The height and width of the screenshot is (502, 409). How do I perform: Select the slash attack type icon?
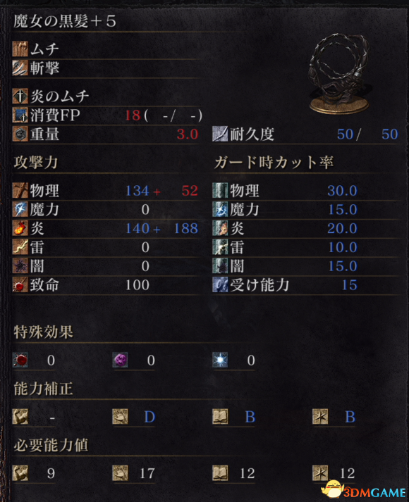[x=20, y=68]
